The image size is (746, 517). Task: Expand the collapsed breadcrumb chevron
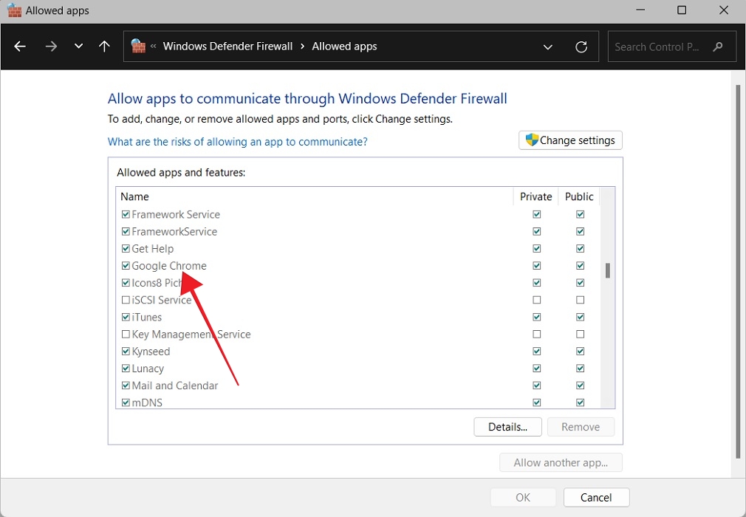pos(153,46)
